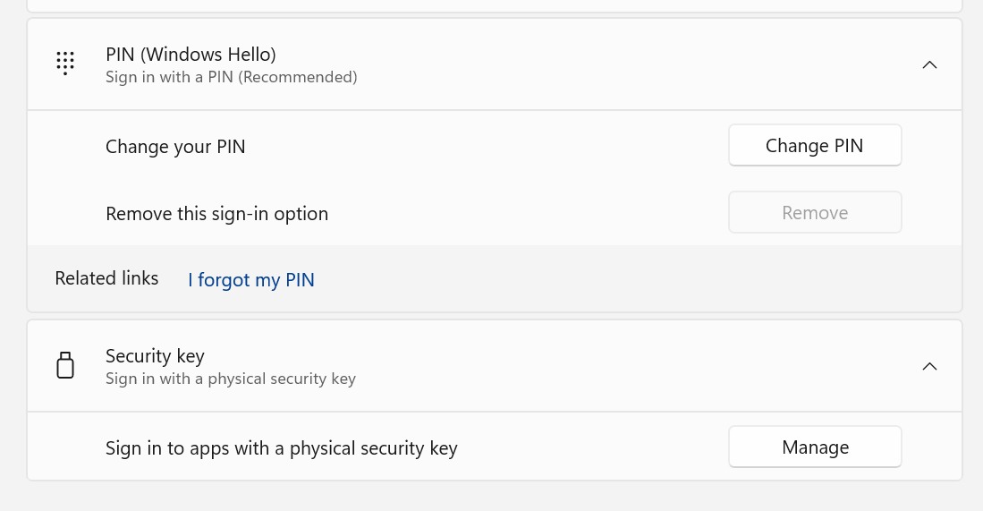This screenshot has height=511, width=983.
Task: Click the "Related links" label
Action: click(x=106, y=278)
